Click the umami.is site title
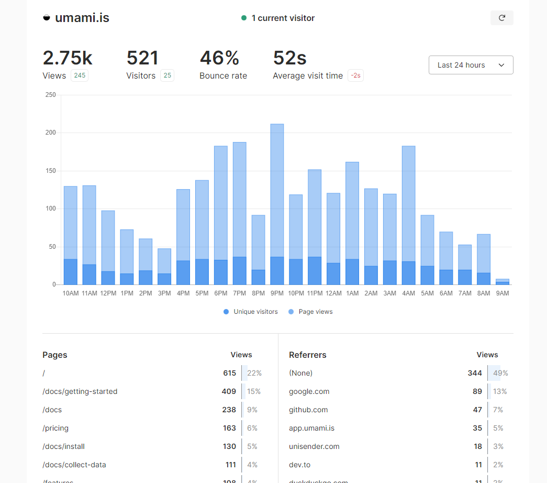 [82, 18]
